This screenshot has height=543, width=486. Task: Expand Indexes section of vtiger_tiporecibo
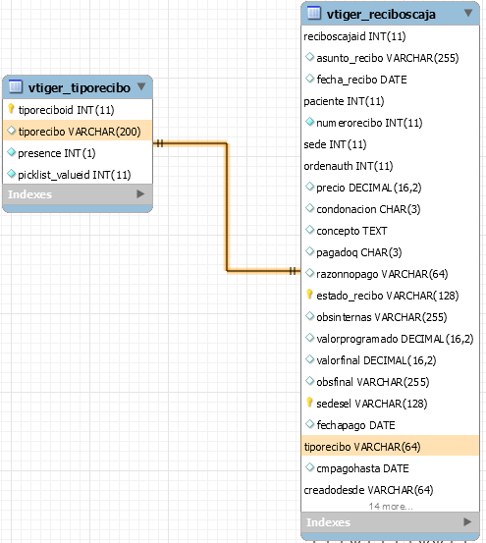click(140, 194)
